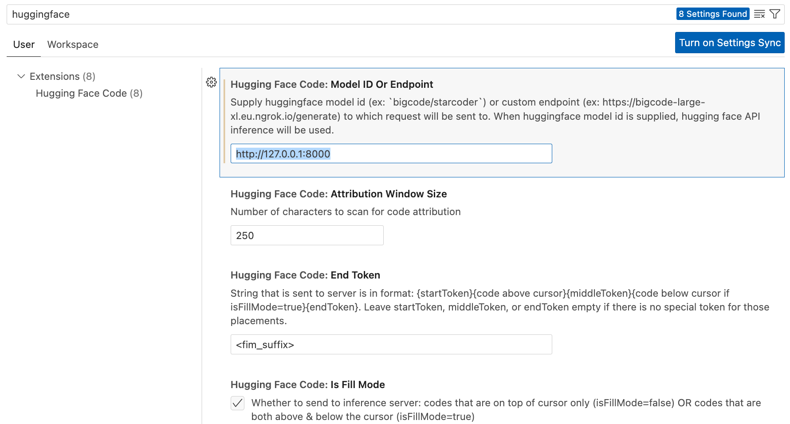Click the Model ID endpoint URL field
The width and height of the screenshot is (790, 424).
coord(391,154)
